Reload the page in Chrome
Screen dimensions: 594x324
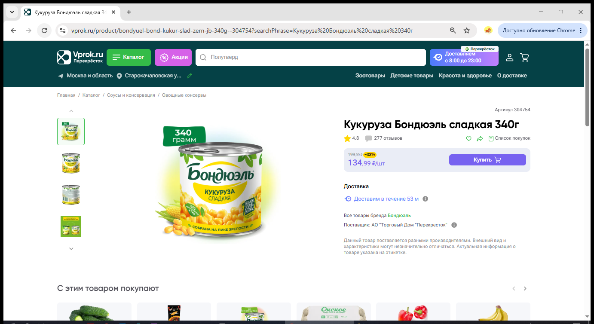point(44,31)
